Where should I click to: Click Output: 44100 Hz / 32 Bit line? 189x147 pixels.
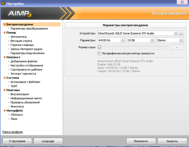point(119,71)
